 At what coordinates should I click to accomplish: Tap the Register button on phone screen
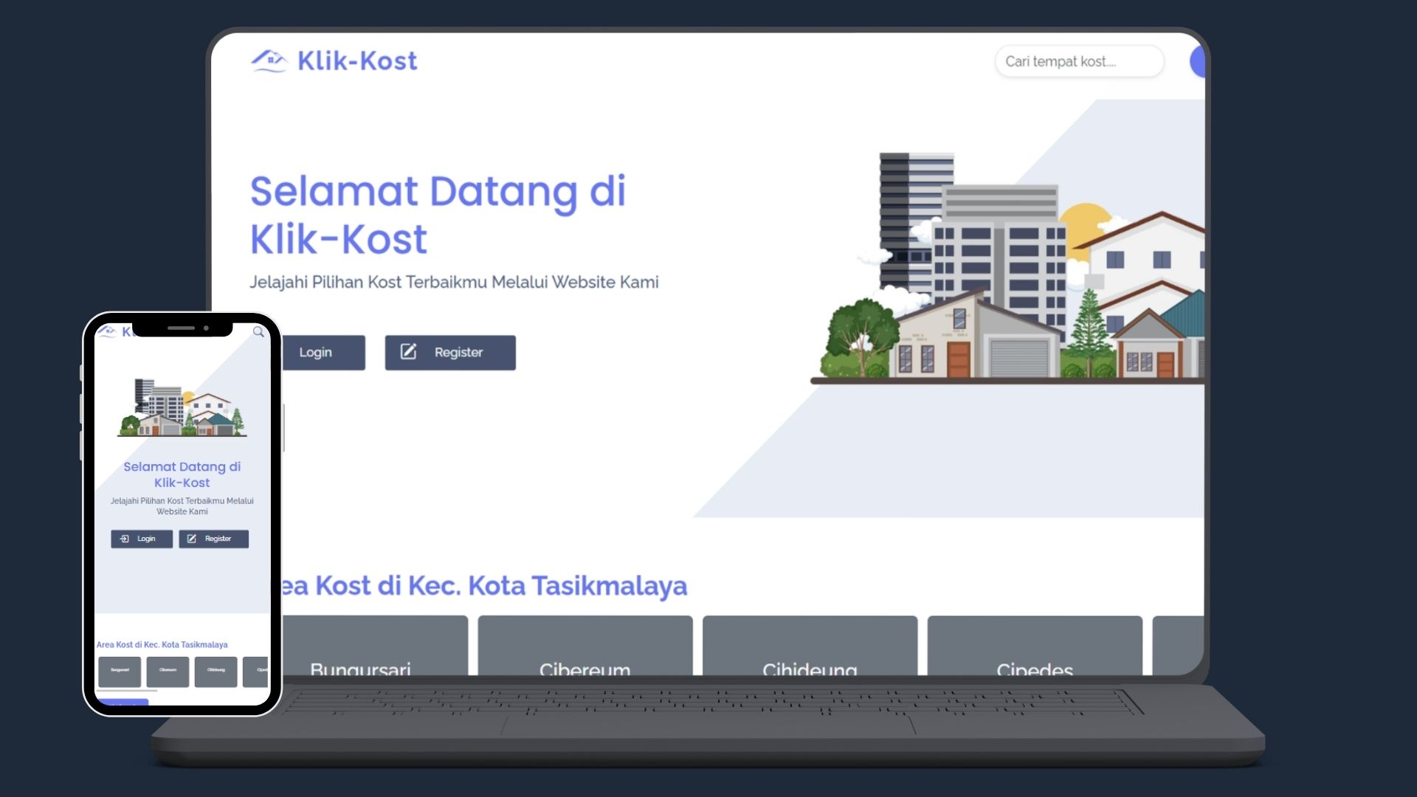[214, 539]
